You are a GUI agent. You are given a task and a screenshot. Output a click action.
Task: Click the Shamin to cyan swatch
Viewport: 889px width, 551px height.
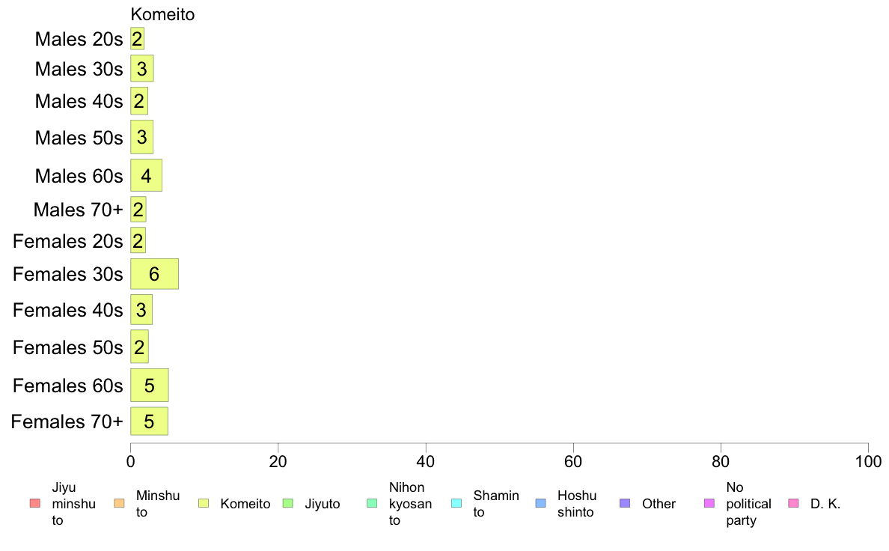(456, 503)
